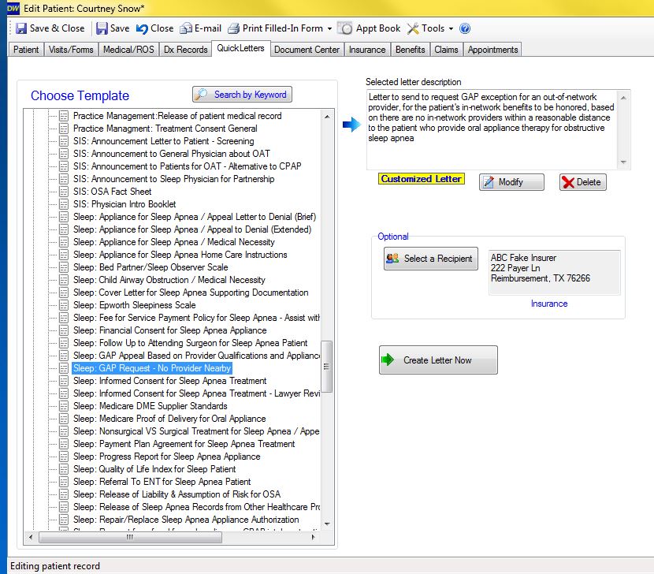Open the Document Center tab
654x574 pixels.
pos(307,50)
